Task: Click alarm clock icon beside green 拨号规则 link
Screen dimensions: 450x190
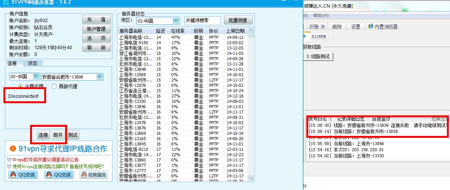Action: 9,166
